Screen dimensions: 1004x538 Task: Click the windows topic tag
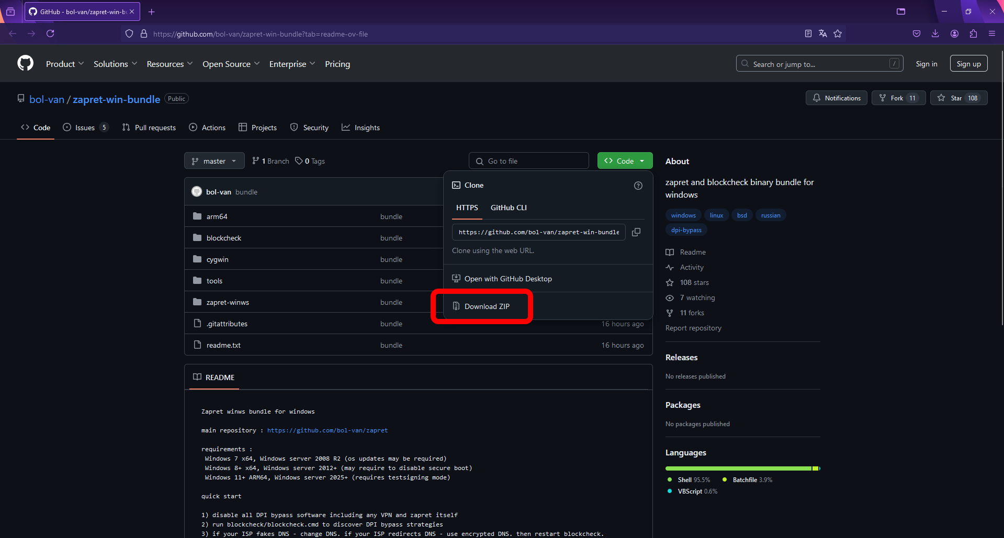point(683,215)
